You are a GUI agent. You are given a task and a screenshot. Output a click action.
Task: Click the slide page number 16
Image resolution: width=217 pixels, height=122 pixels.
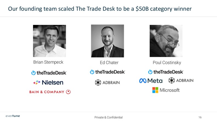click(x=200, y=117)
